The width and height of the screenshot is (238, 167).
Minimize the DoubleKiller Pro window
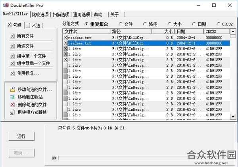(198, 5)
